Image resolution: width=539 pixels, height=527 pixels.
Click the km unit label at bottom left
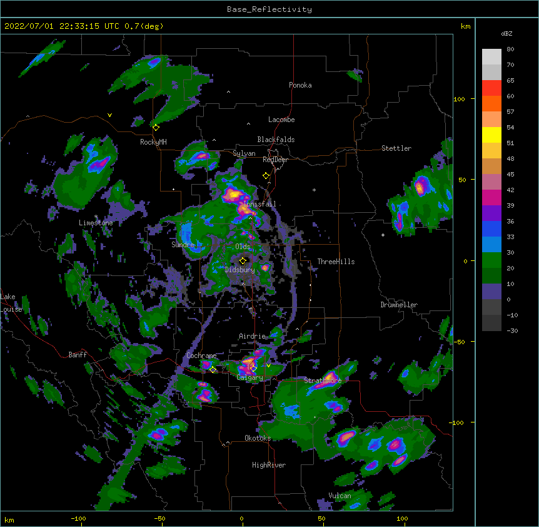click(9, 519)
